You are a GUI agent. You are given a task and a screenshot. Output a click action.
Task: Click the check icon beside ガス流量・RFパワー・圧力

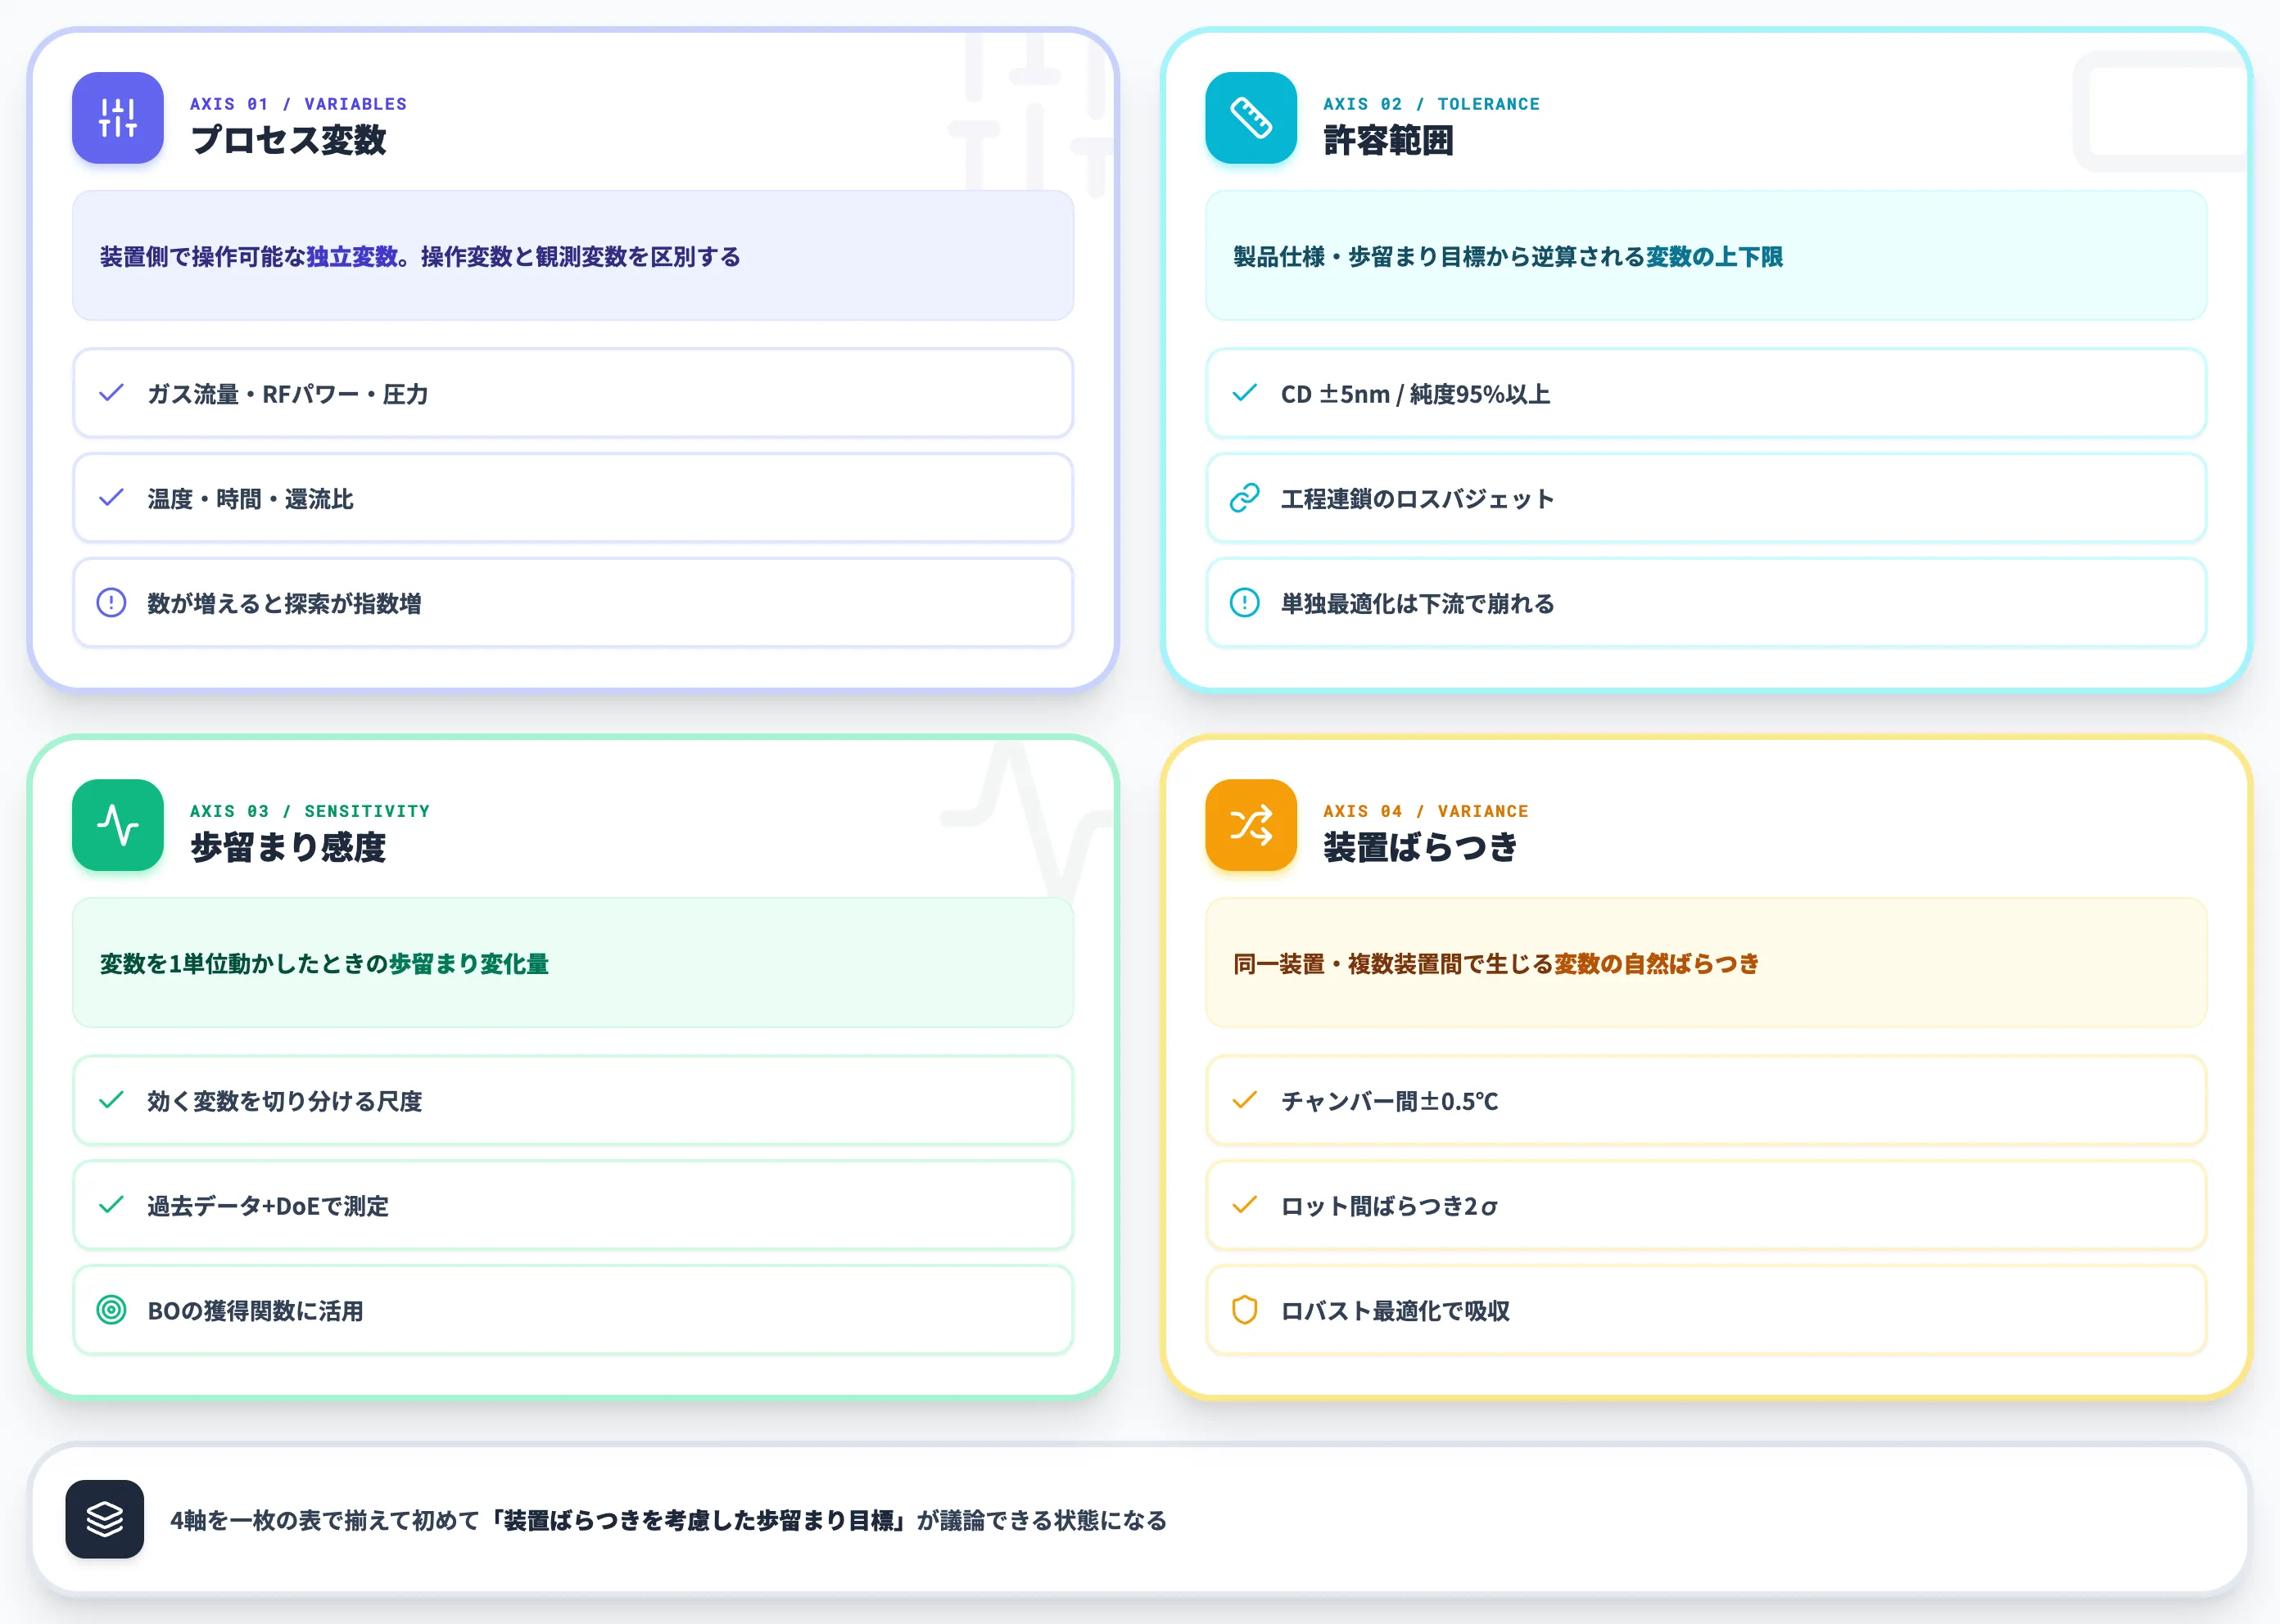111,393
